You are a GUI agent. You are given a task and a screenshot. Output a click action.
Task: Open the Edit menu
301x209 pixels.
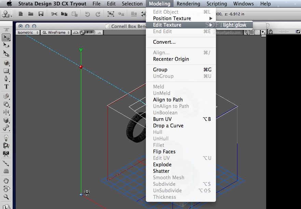click(111, 4)
